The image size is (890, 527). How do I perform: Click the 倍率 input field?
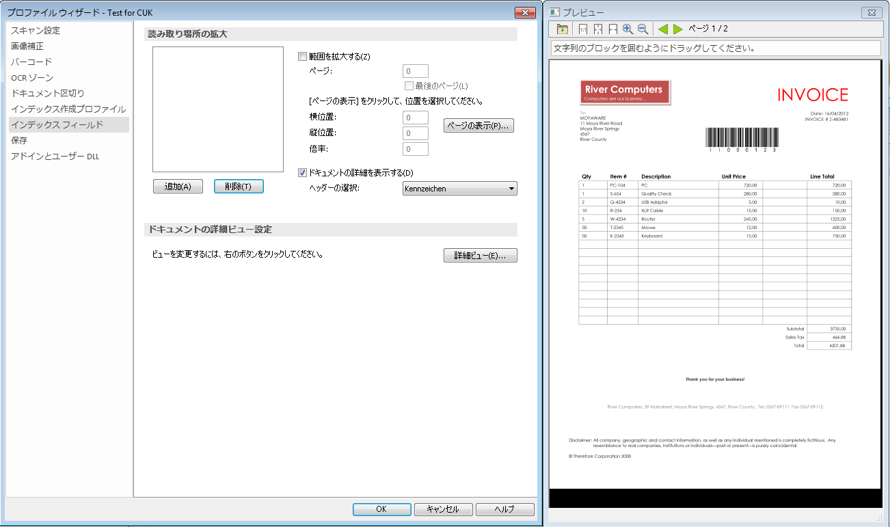coord(416,149)
